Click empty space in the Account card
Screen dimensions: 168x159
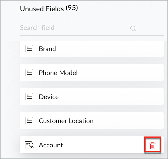click(x=104, y=145)
